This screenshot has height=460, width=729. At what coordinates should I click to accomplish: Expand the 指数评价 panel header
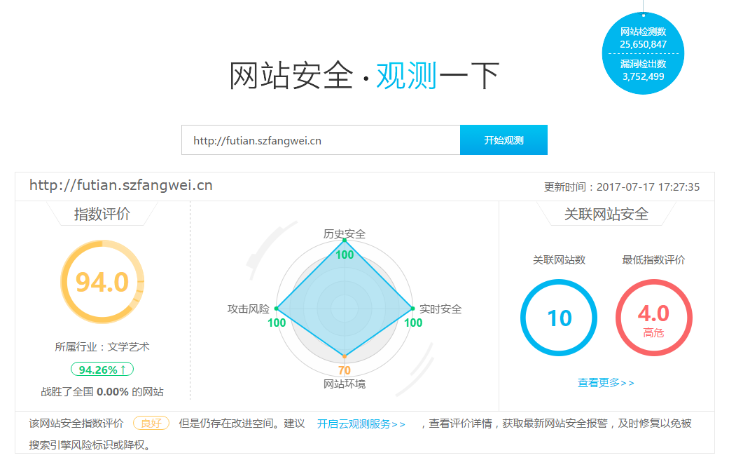(102, 212)
